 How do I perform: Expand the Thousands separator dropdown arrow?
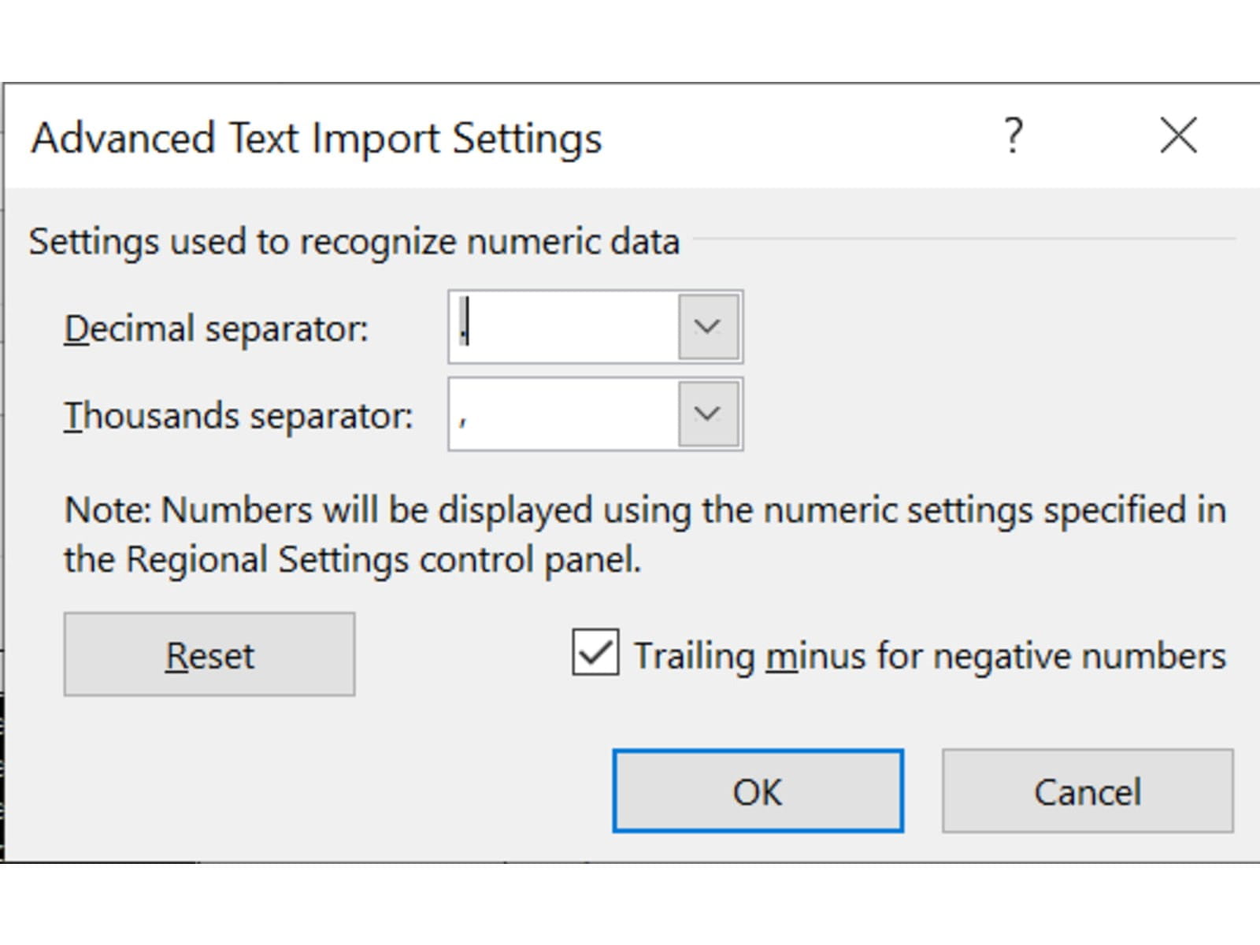pyautogui.click(x=708, y=414)
